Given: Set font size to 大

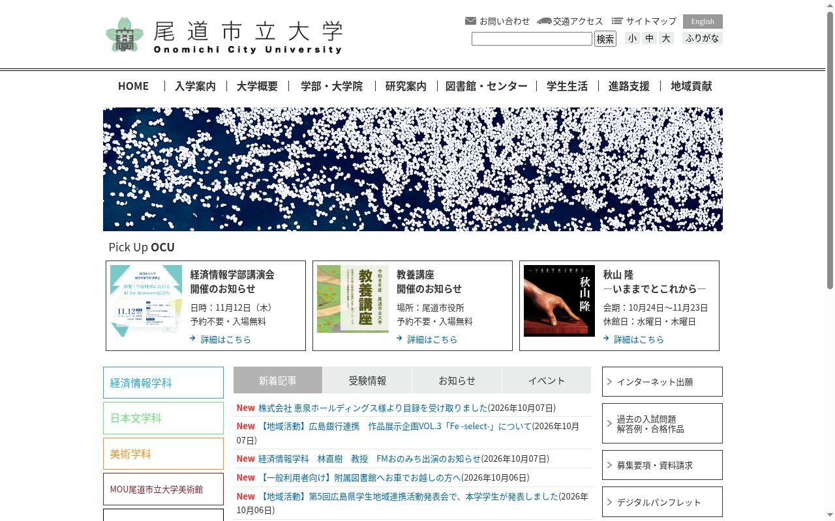Looking at the screenshot, I should (x=666, y=38).
